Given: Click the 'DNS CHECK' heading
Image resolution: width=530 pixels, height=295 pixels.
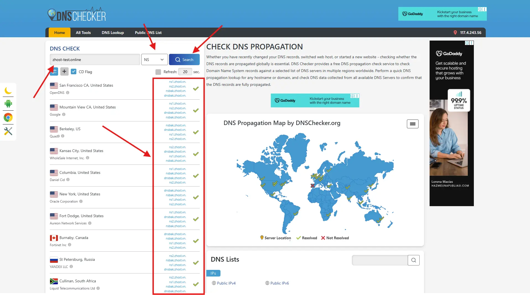Looking at the screenshot, I should pos(65,49).
